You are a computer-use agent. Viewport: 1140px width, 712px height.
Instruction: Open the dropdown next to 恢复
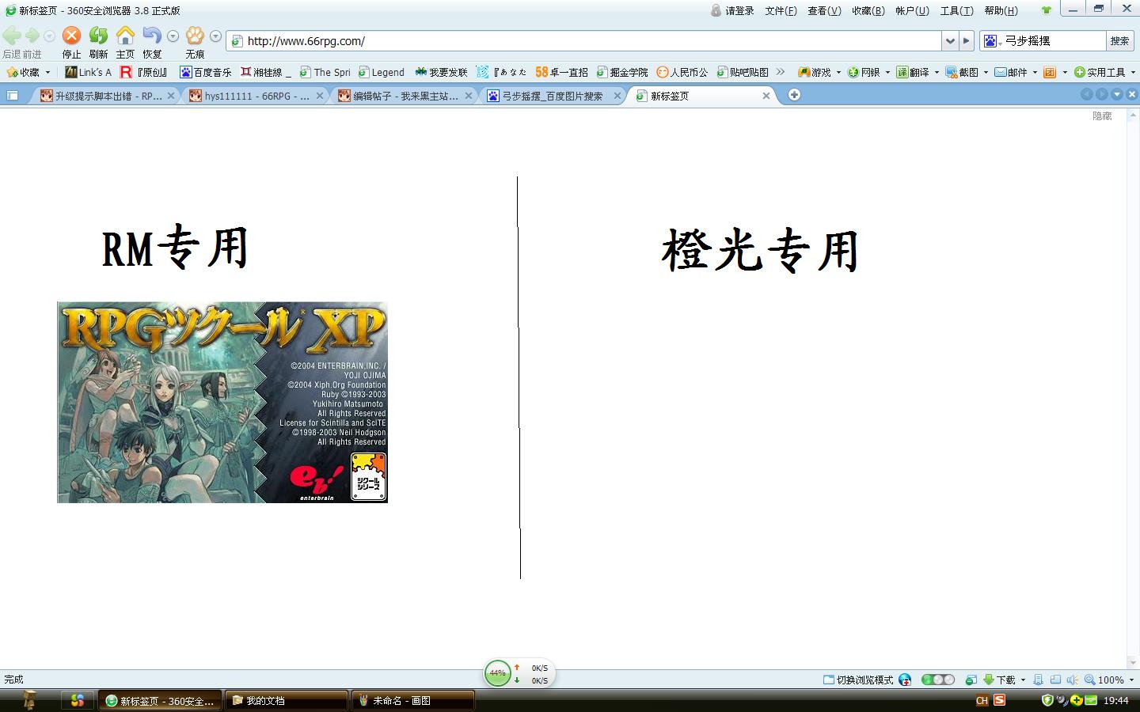[x=173, y=36]
